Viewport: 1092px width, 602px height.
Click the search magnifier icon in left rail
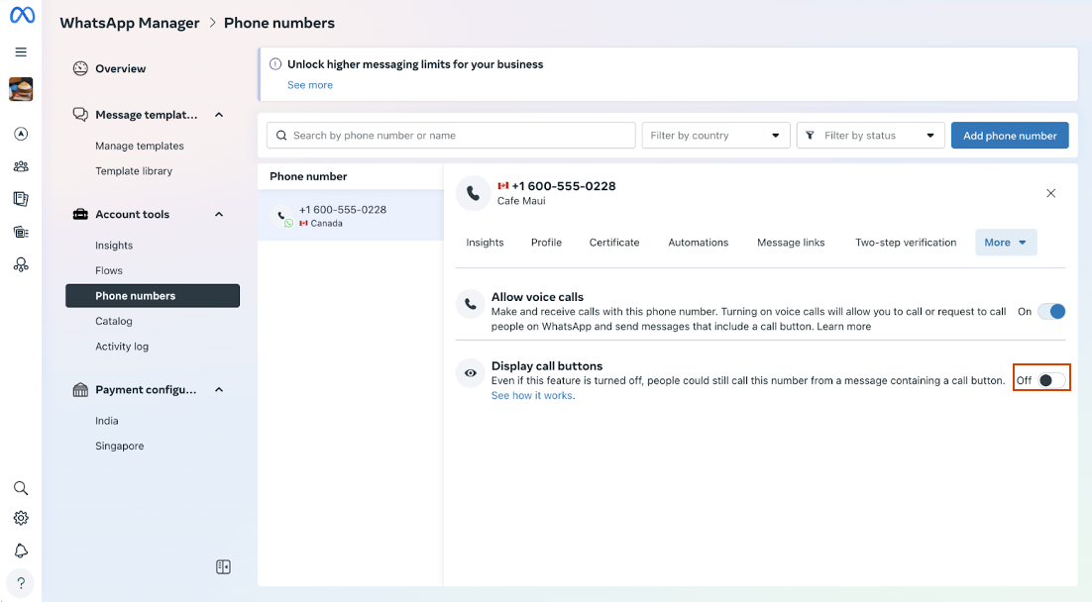[21, 488]
